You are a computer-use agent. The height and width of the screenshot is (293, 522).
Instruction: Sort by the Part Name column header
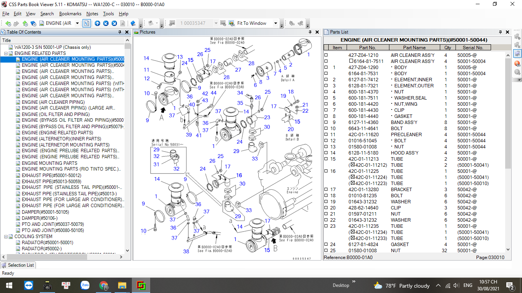pos(414,48)
